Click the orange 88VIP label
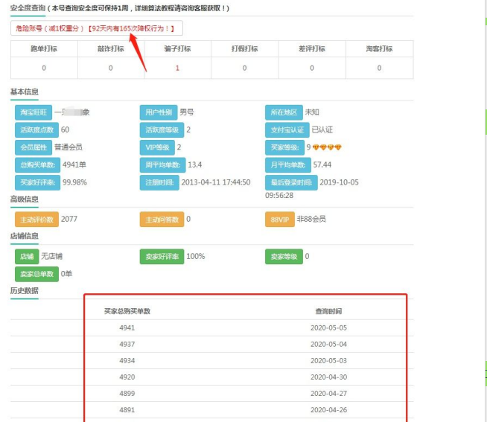 click(280, 220)
